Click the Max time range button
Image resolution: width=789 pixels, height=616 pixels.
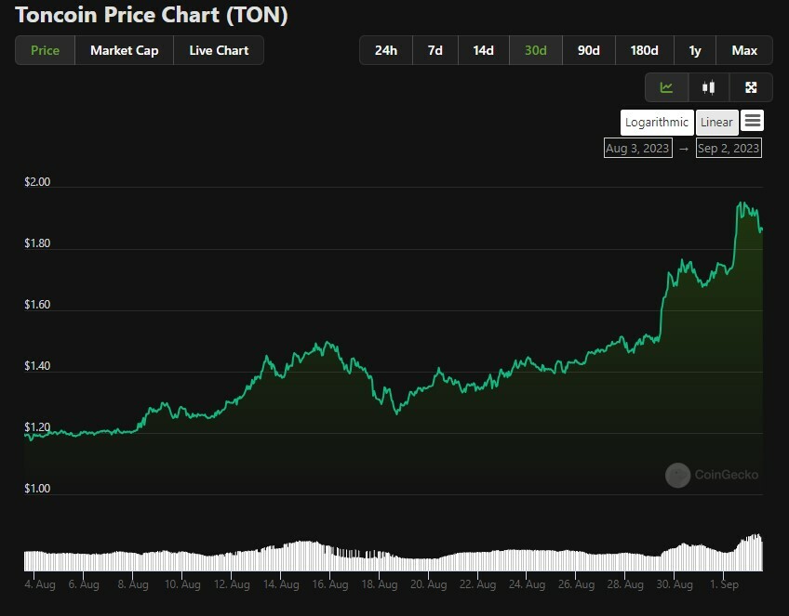pyautogui.click(x=744, y=50)
